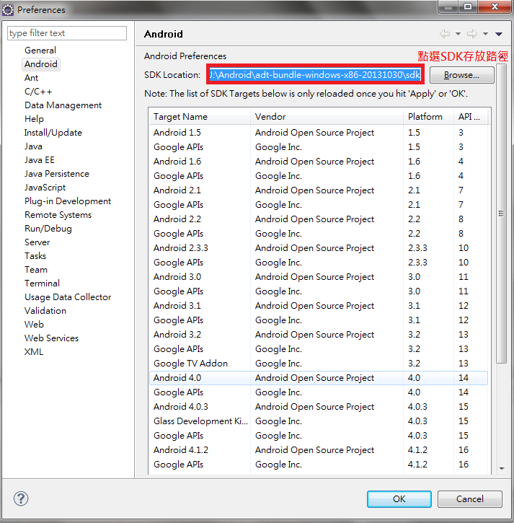The image size is (514, 523).
Task: Click the SDK Location path field
Action: 315,75
